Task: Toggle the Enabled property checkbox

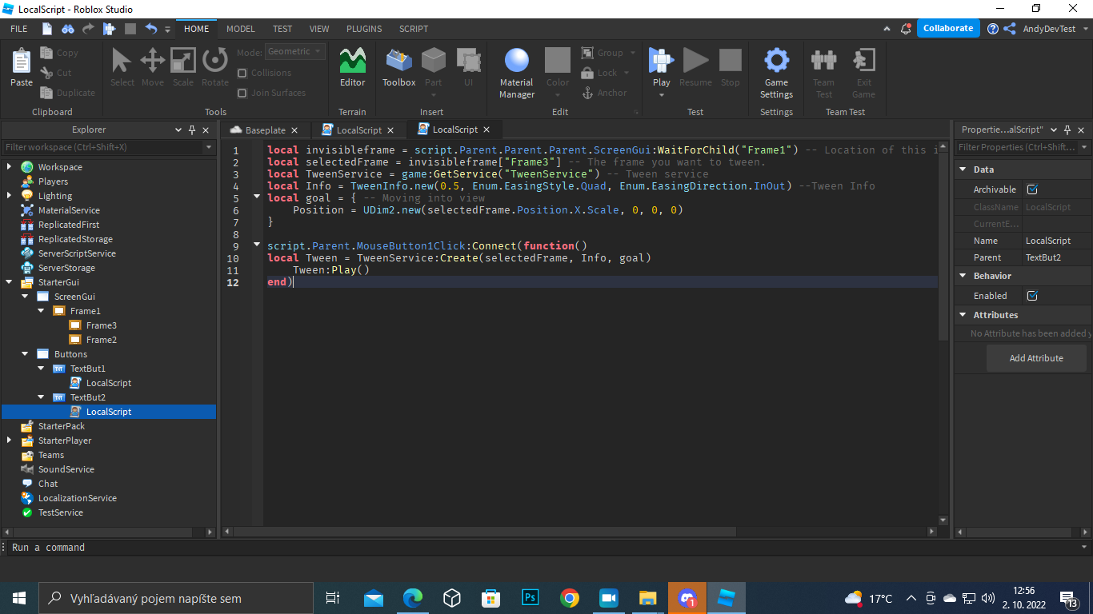Action: coord(1032,296)
